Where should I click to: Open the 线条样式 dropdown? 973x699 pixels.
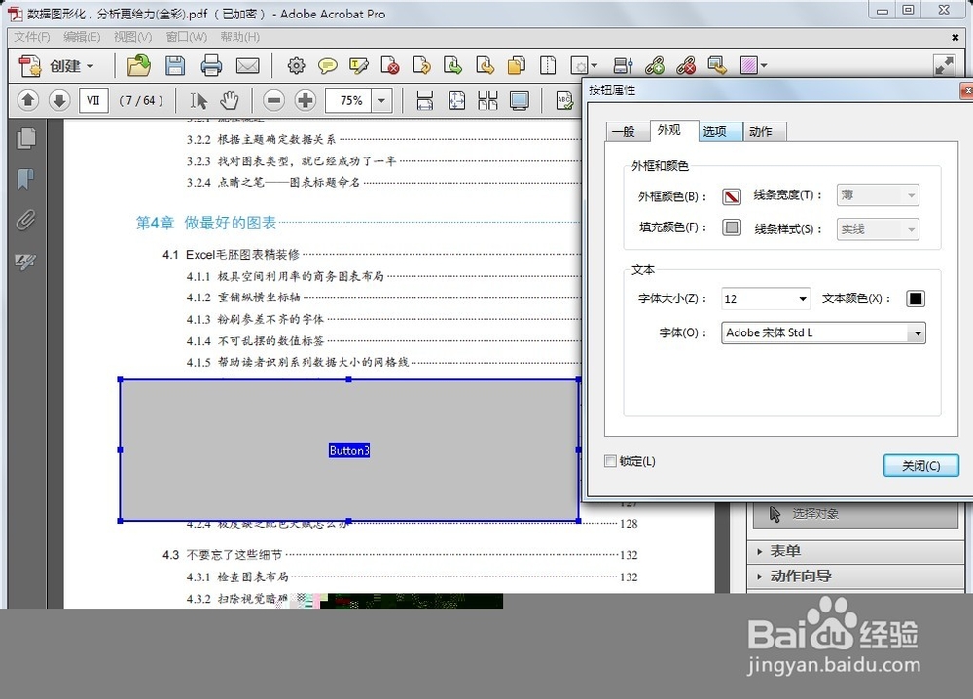878,229
